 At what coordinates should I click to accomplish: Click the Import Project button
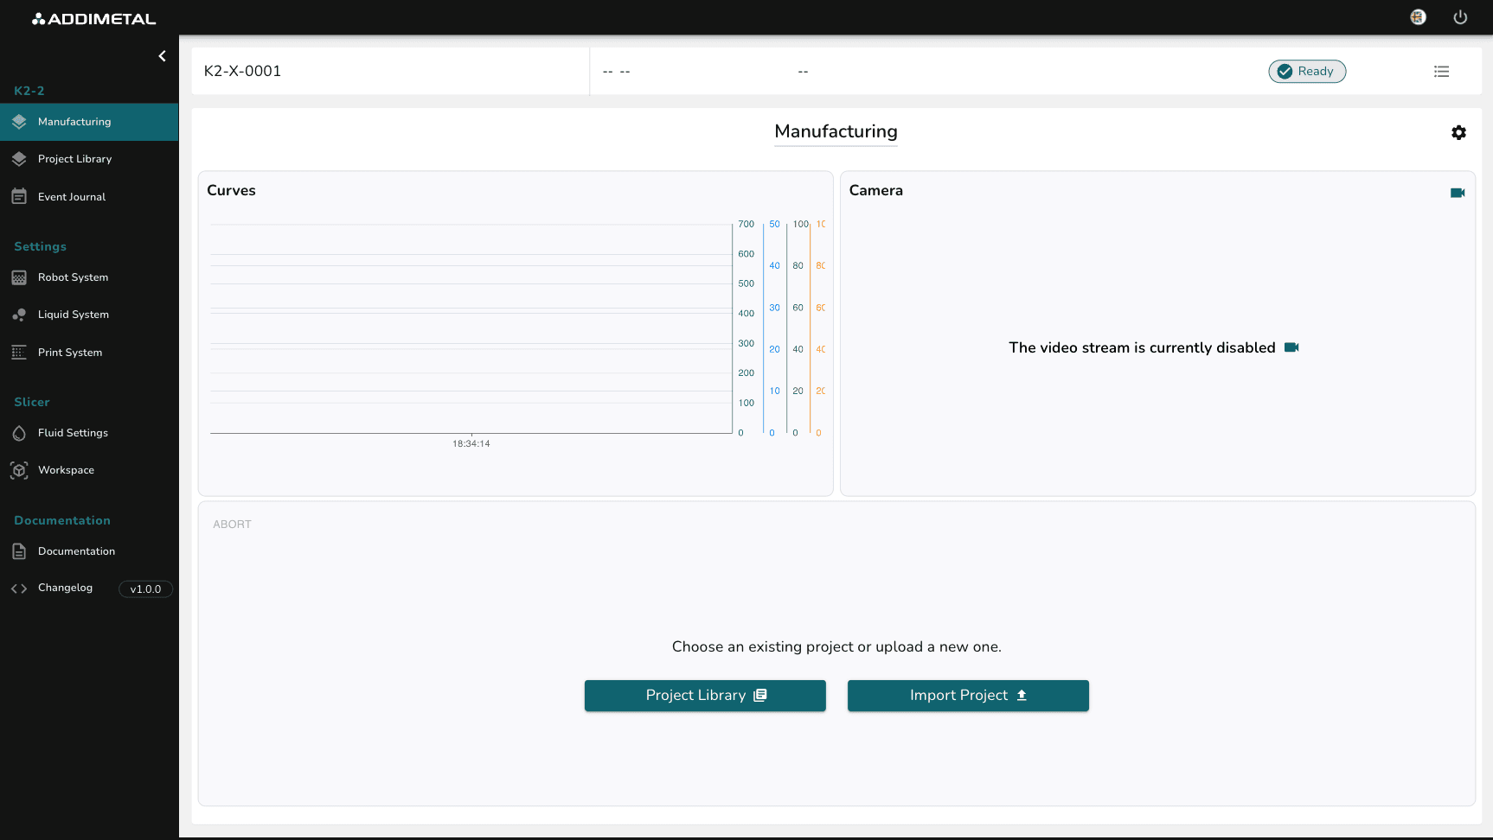click(967, 695)
